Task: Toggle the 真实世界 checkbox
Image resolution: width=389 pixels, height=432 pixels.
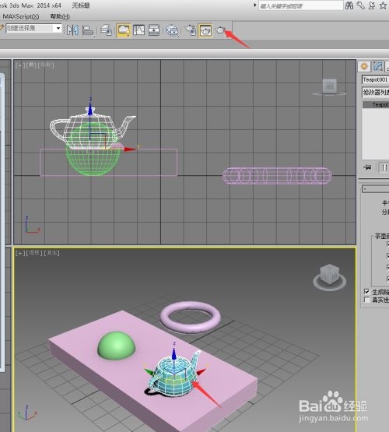Action: [366, 300]
